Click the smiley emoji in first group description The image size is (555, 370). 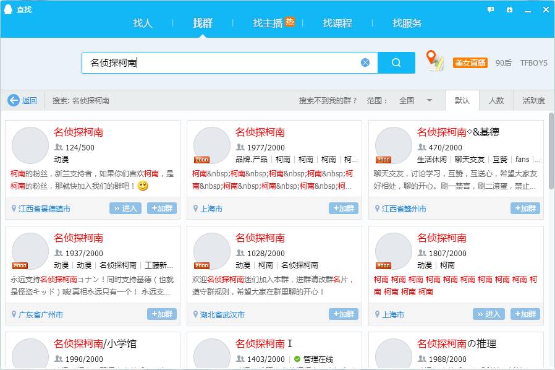click(143, 186)
